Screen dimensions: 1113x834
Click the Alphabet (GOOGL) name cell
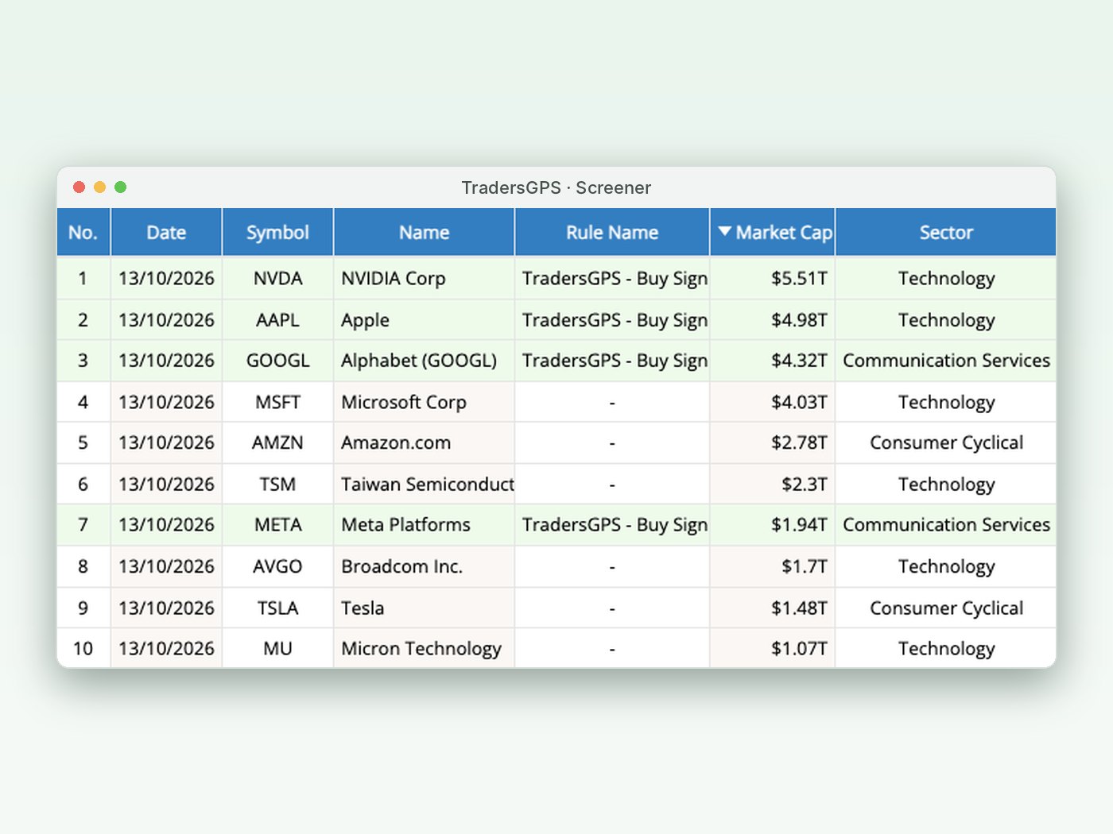[x=424, y=361]
